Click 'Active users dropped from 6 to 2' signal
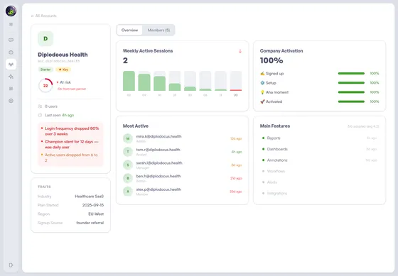The height and width of the screenshot is (276, 398). click(71, 158)
